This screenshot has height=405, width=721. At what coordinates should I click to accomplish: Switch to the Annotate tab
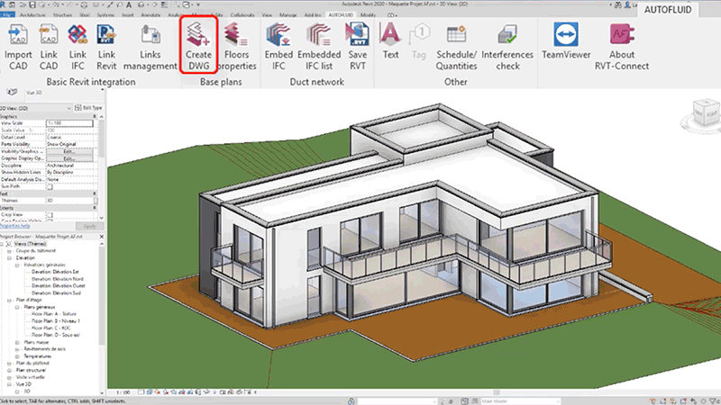(151, 15)
